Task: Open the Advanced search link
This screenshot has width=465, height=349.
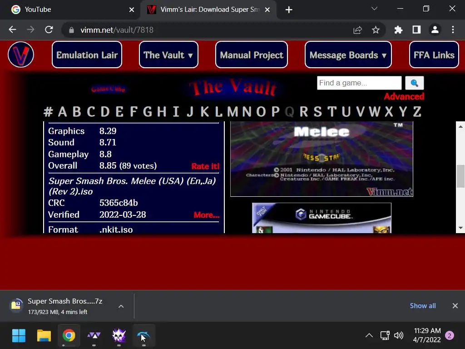Action: point(404,96)
